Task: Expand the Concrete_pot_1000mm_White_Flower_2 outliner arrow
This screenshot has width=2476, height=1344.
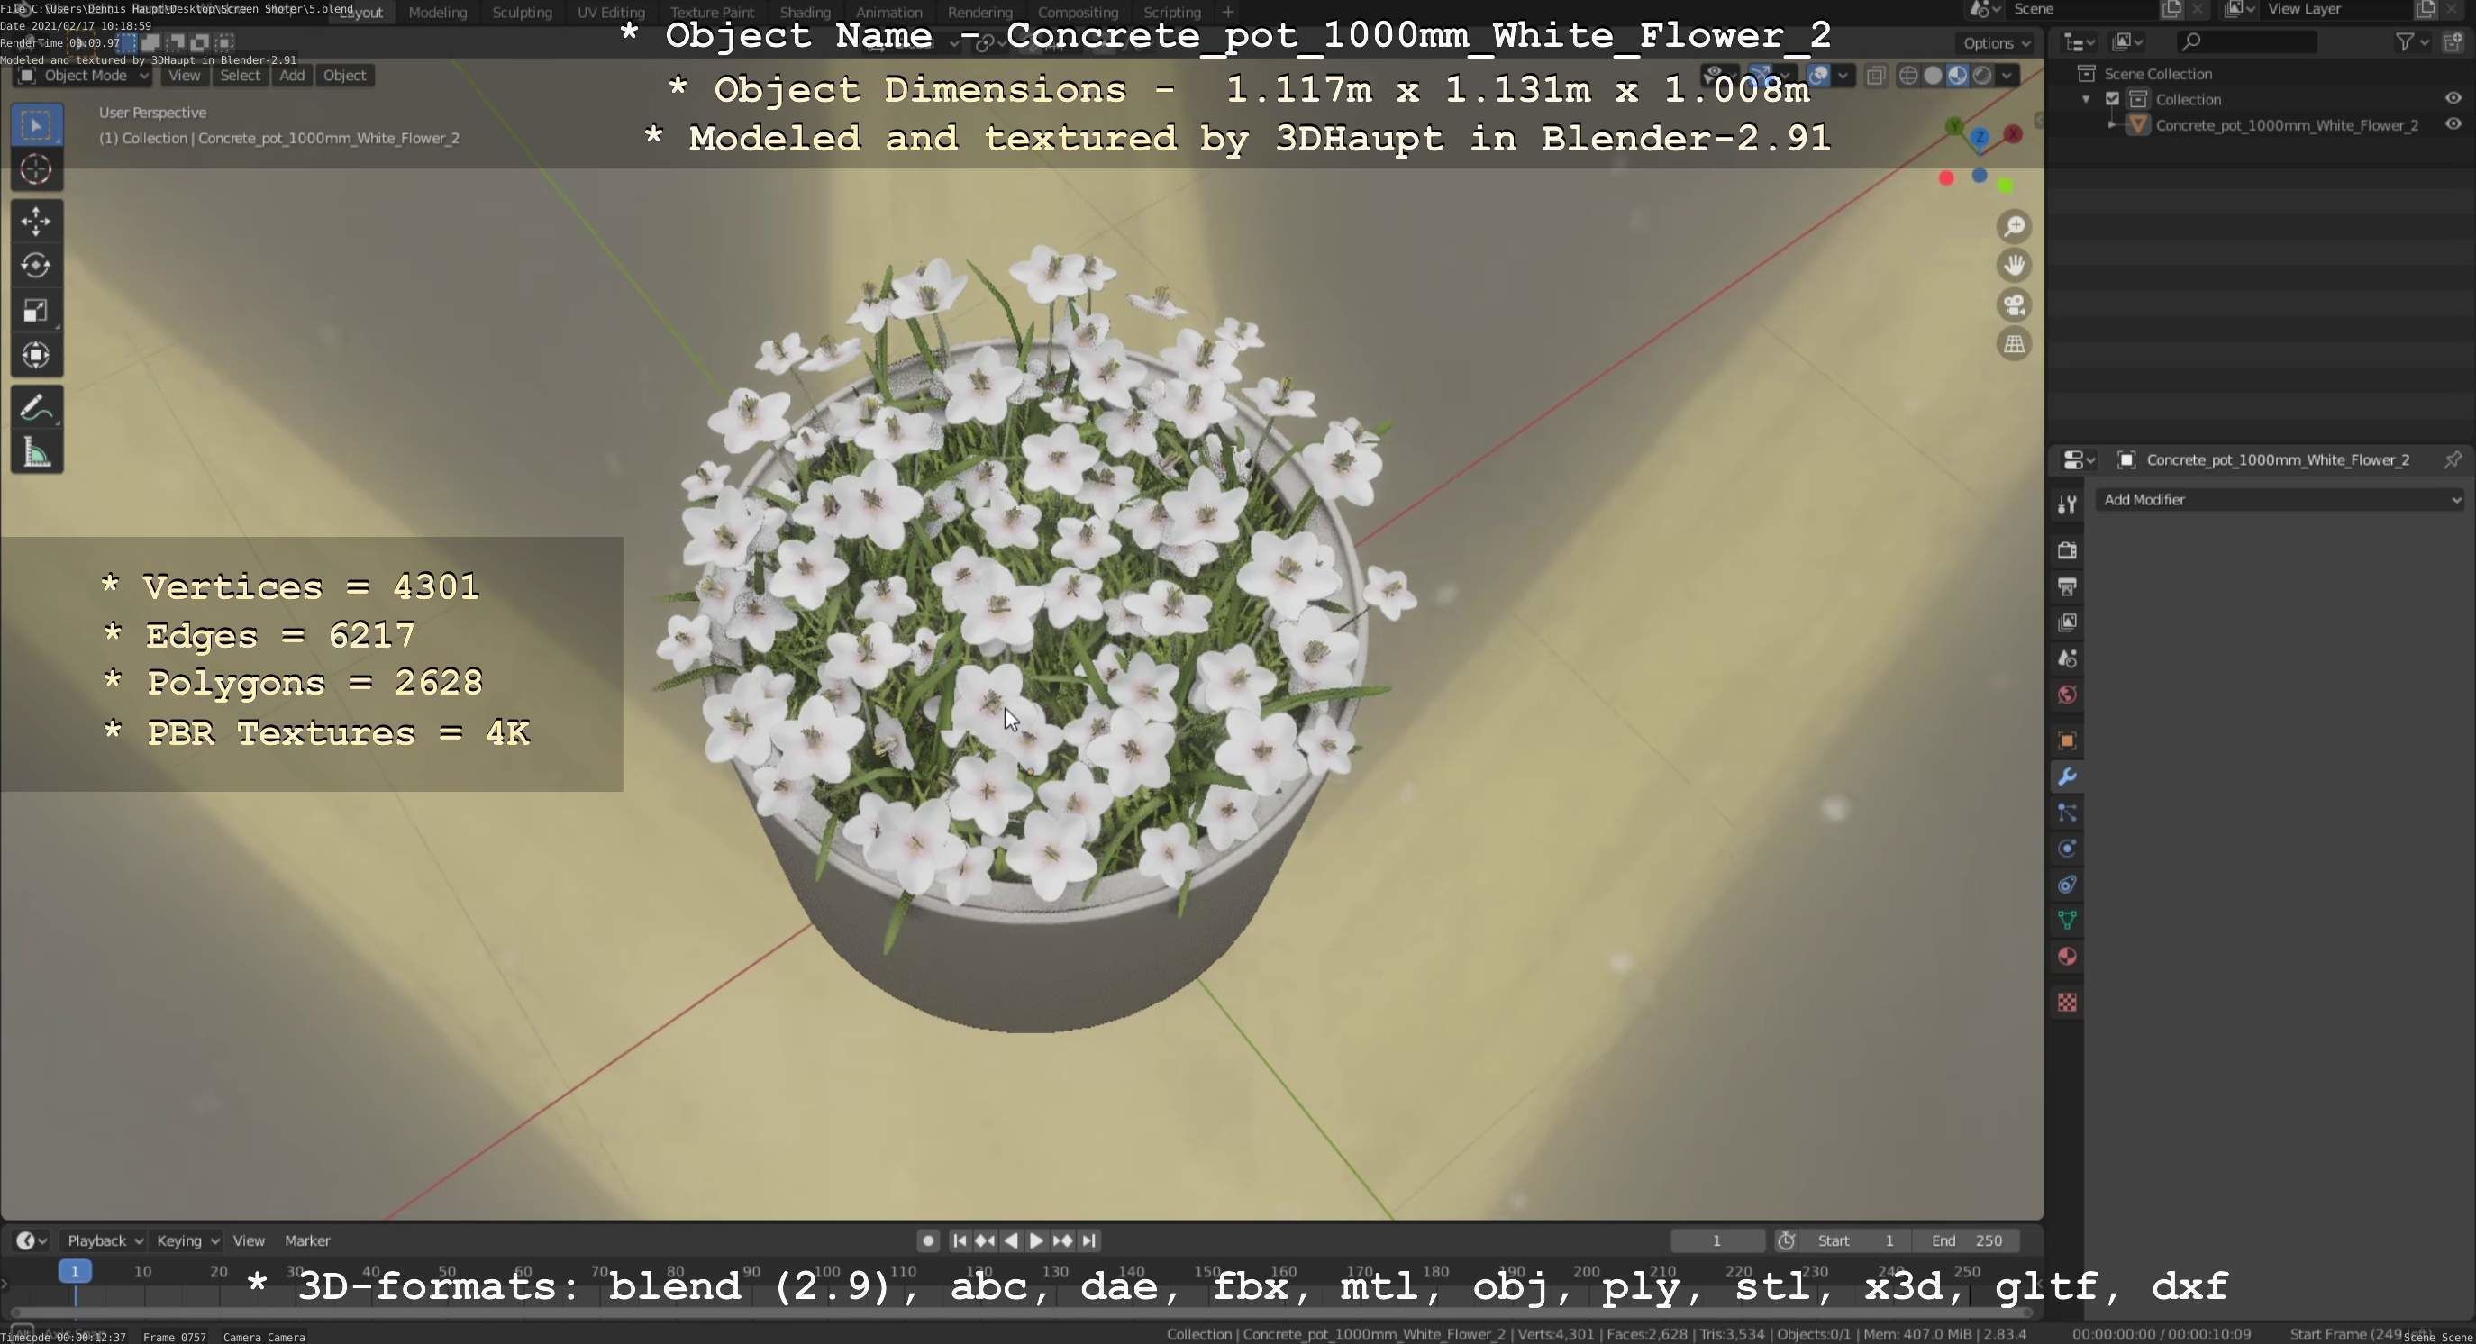Action: 2112,125
